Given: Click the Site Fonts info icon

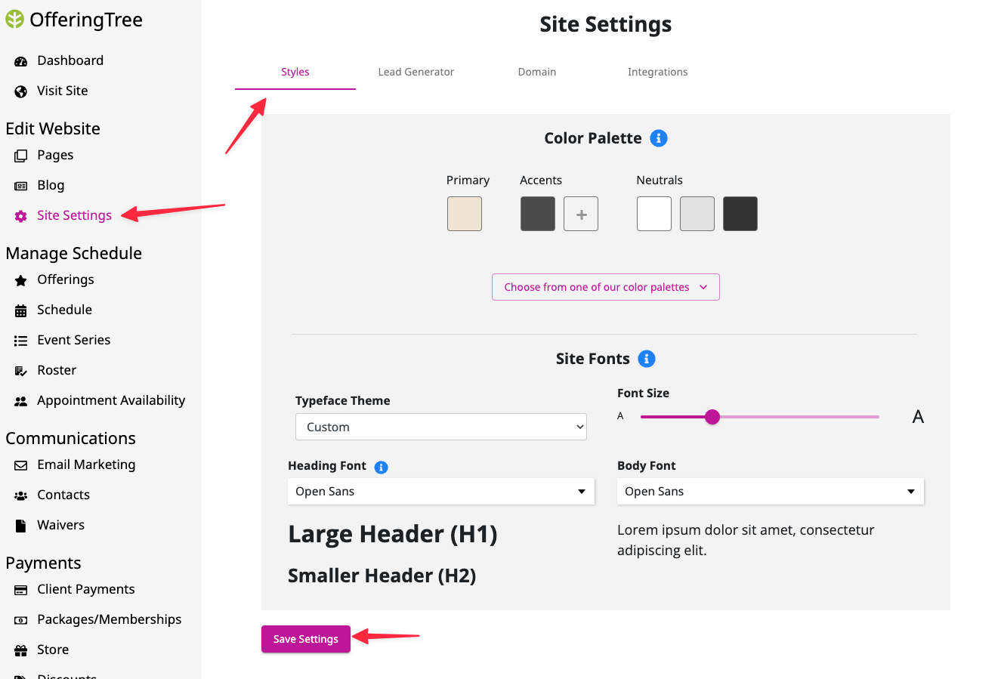Looking at the screenshot, I should [647, 359].
